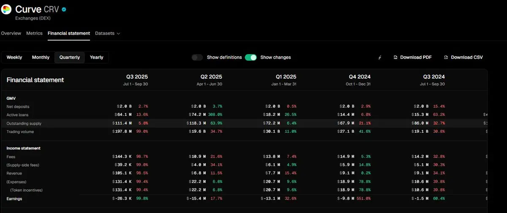Click the Curve rainbow logo icon
Image resolution: width=507 pixels, height=213 pixels.
(x=7, y=9)
